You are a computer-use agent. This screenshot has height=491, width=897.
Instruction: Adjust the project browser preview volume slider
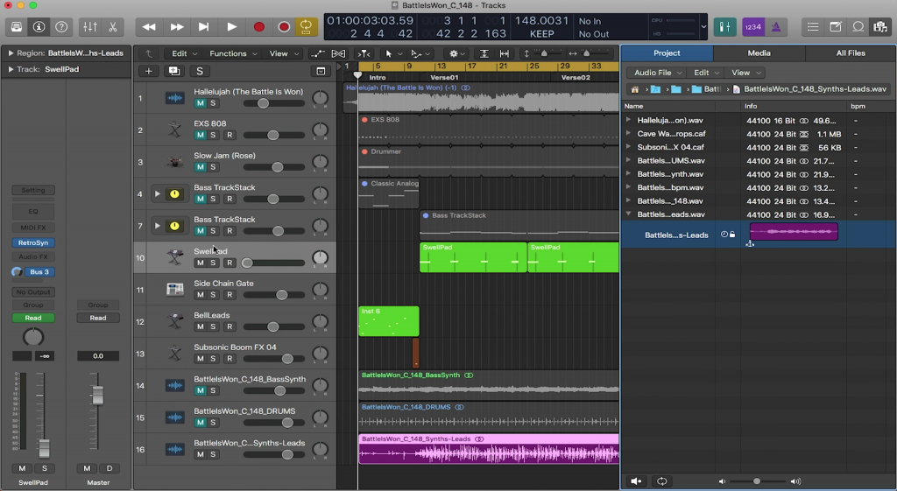click(x=757, y=481)
